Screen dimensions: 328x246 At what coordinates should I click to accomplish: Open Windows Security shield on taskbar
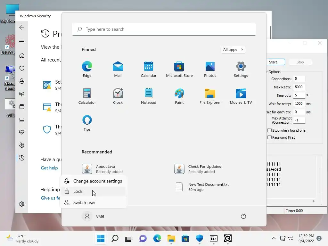pyautogui.click(x=199, y=238)
